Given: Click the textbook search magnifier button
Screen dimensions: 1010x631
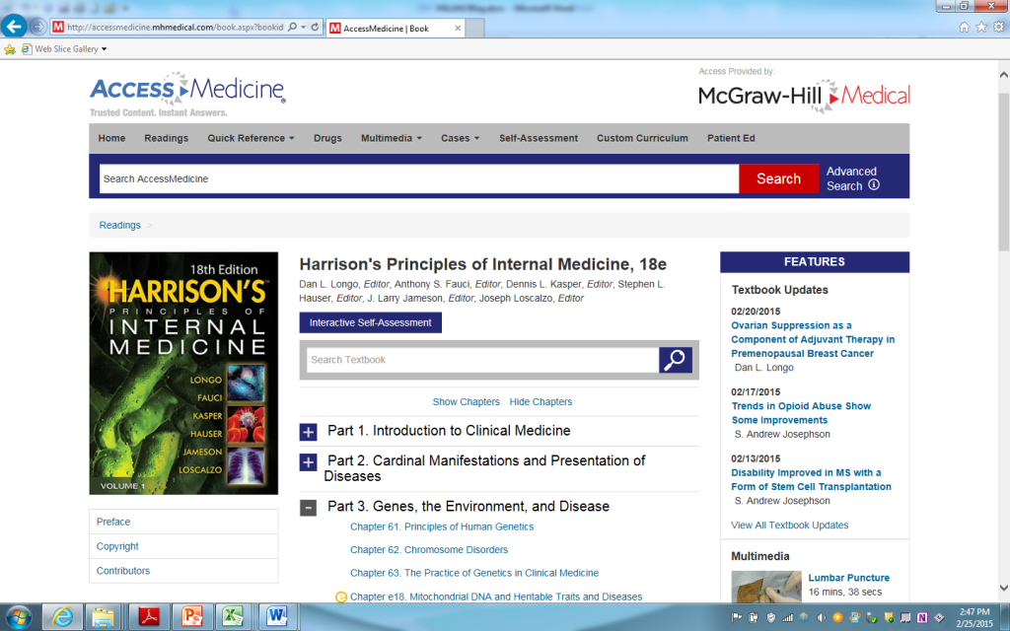Looking at the screenshot, I should (675, 360).
